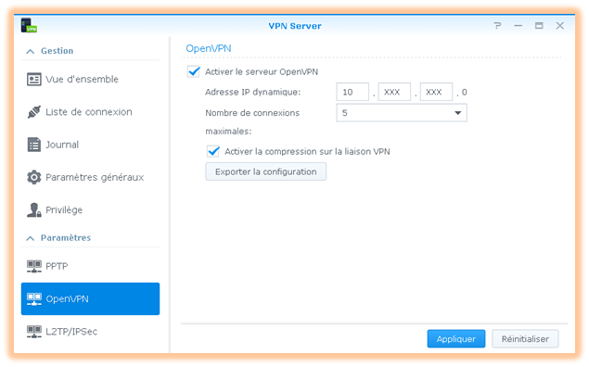
Task: Click the Appliquer button
Action: click(456, 339)
